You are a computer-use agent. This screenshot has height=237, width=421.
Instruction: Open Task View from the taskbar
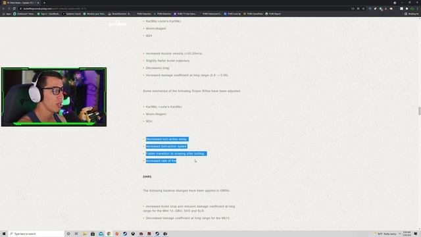pyautogui.click(x=76, y=234)
